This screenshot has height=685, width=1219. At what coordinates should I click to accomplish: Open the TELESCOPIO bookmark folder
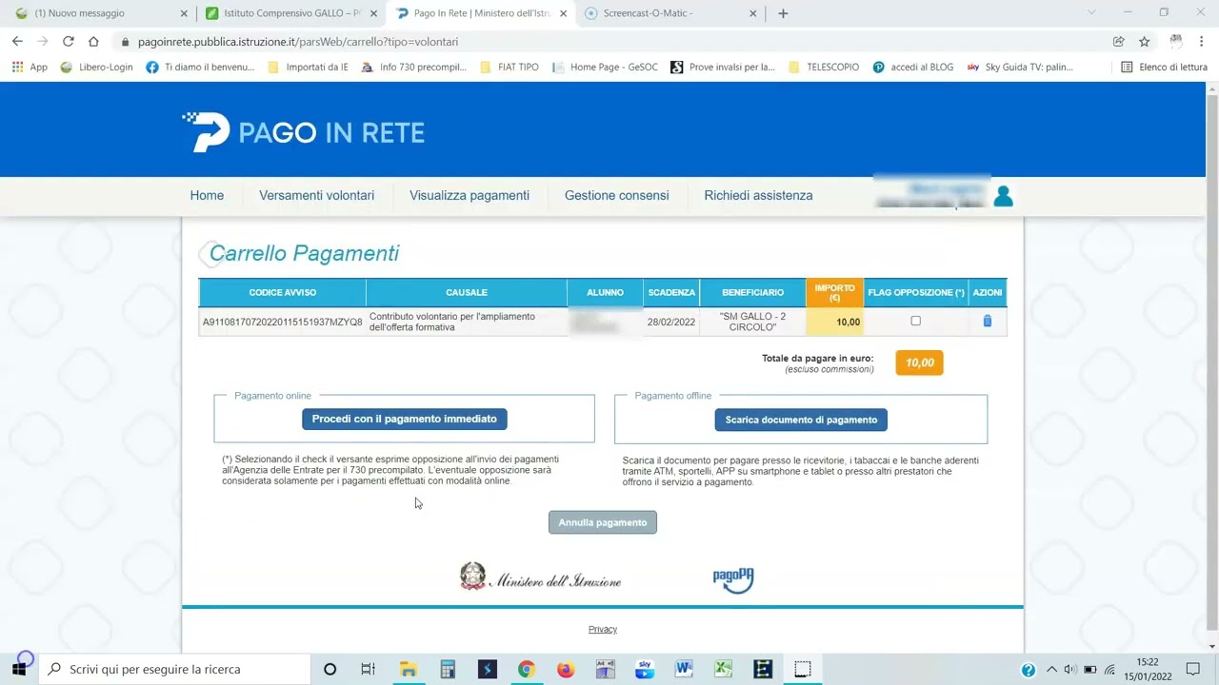tap(824, 68)
